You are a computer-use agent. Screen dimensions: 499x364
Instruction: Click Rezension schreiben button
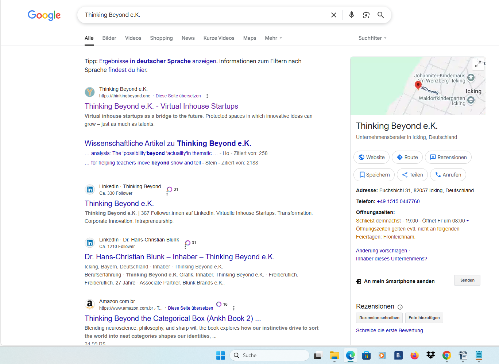coord(379,318)
